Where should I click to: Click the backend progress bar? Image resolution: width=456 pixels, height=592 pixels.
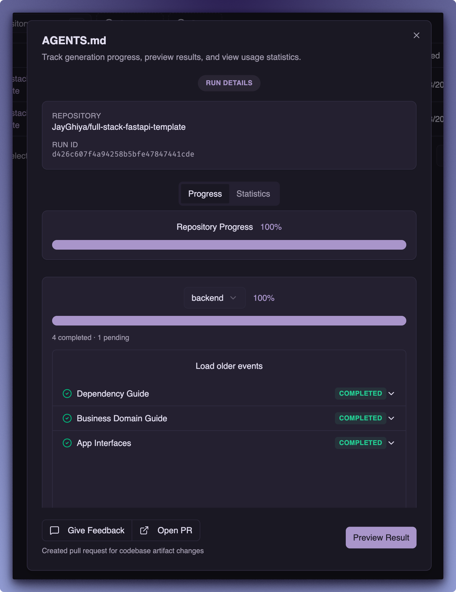pyautogui.click(x=229, y=321)
